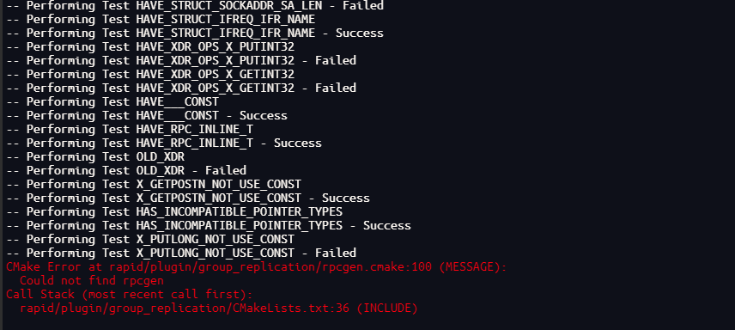The width and height of the screenshot is (735, 330).
Task: Click the 'HAVE_RPC_INLINE_T - Success' line
Action: (x=164, y=144)
